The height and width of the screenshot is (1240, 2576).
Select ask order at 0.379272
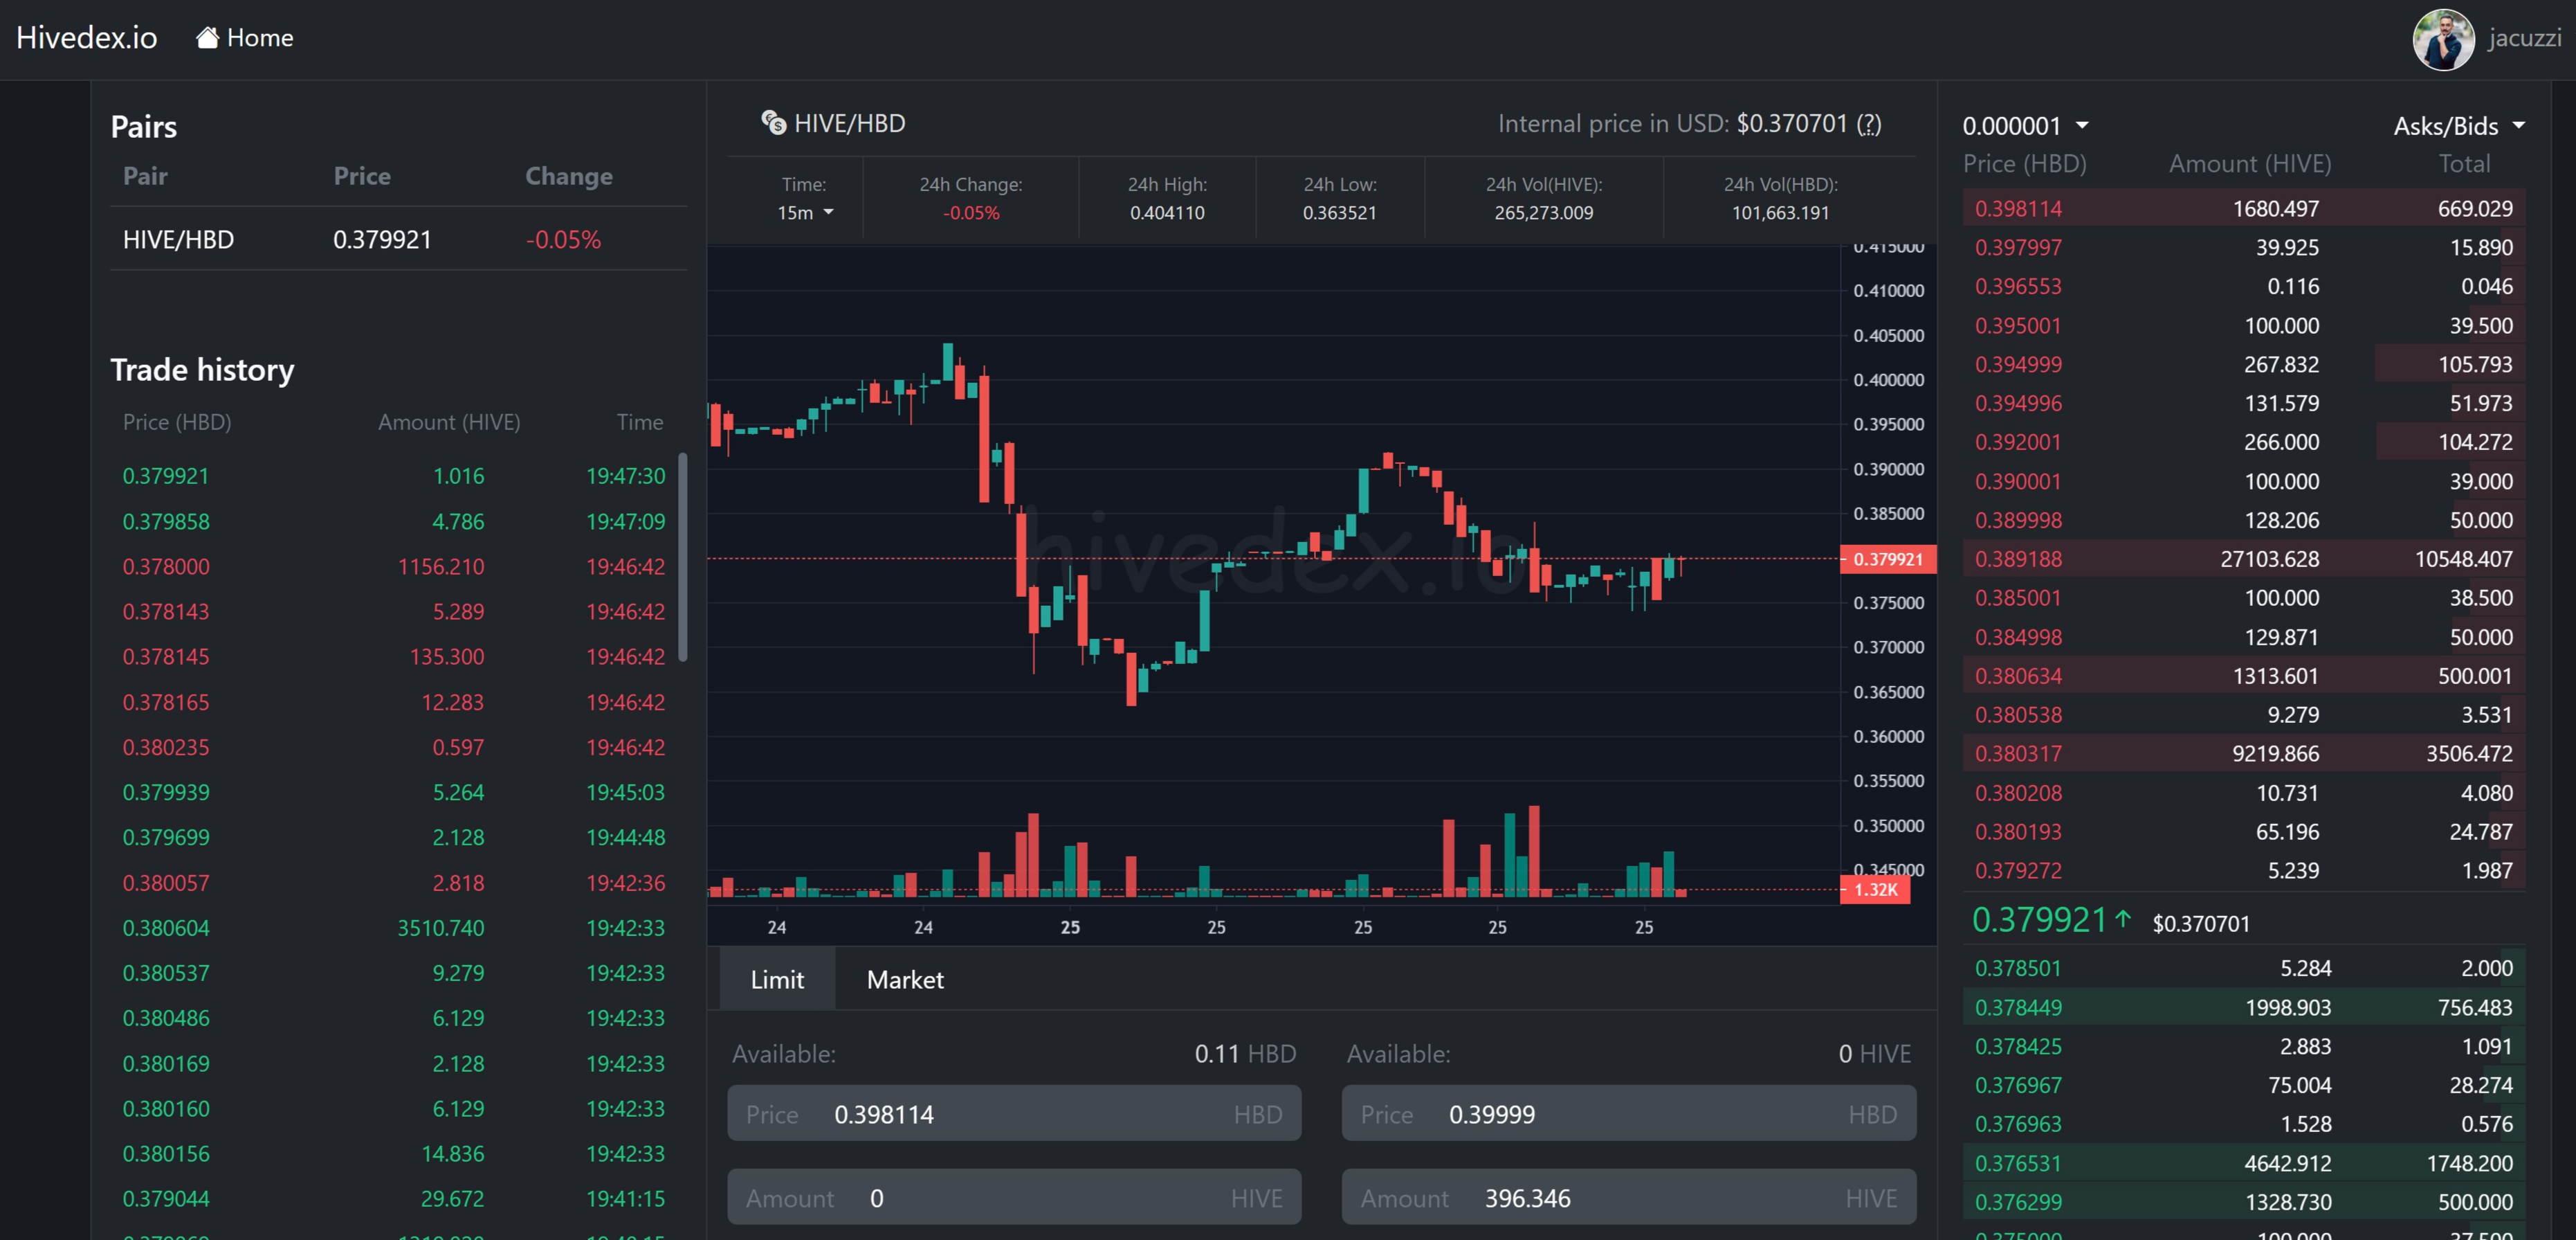coord(2243,870)
